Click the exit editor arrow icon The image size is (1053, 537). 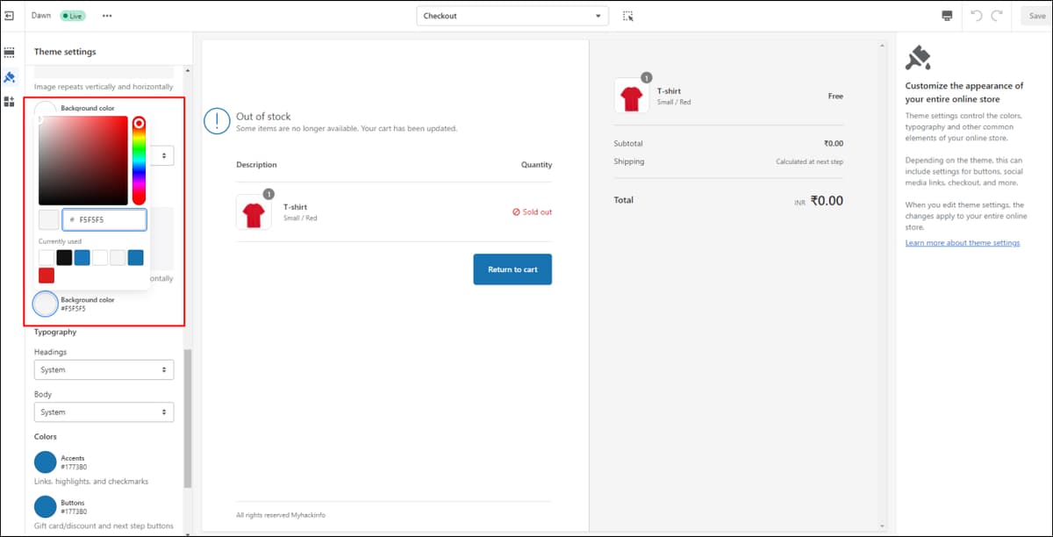[9, 16]
